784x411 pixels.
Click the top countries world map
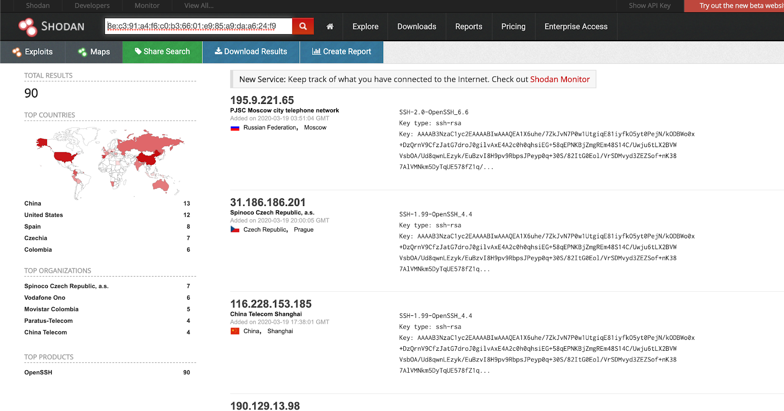click(110, 163)
